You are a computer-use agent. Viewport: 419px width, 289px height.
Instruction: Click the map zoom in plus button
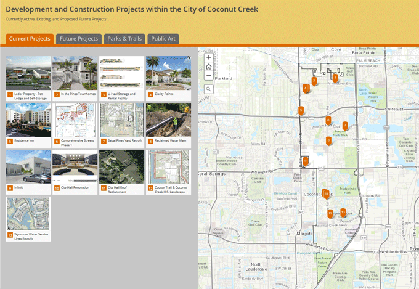pyautogui.click(x=209, y=57)
